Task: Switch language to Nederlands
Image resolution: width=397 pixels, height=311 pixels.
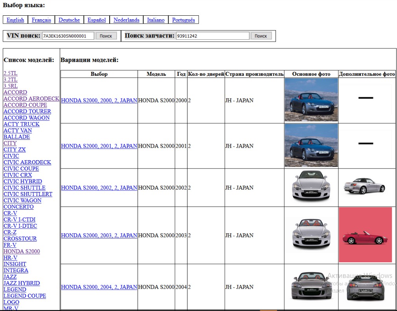Action: pyautogui.click(x=126, y=20)
